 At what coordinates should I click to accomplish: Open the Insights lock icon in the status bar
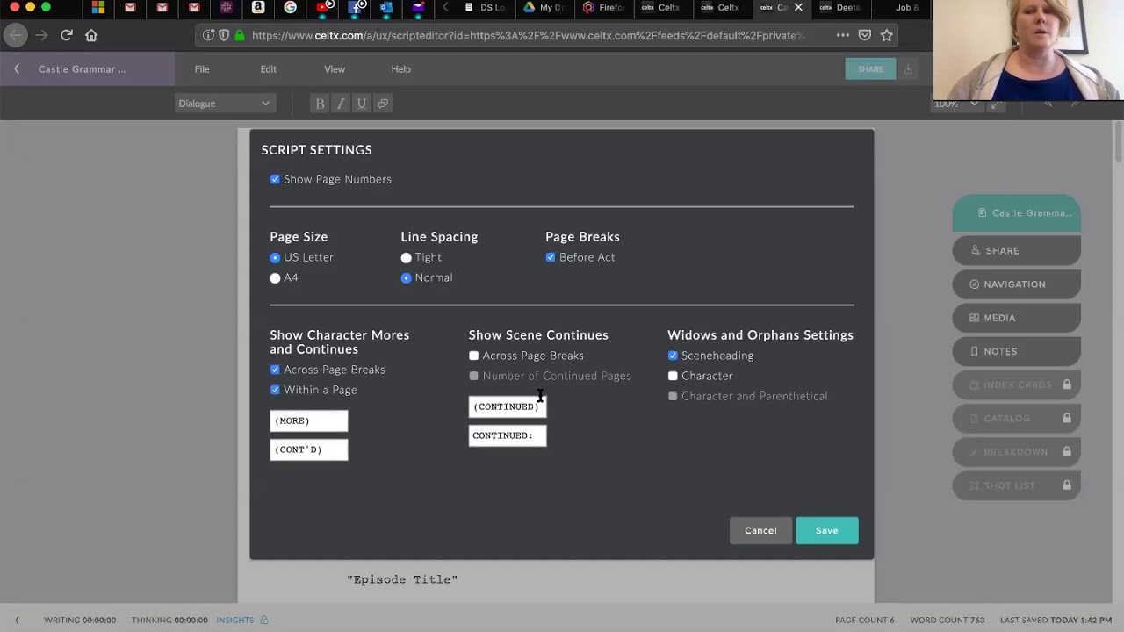[x=263, y=620]
